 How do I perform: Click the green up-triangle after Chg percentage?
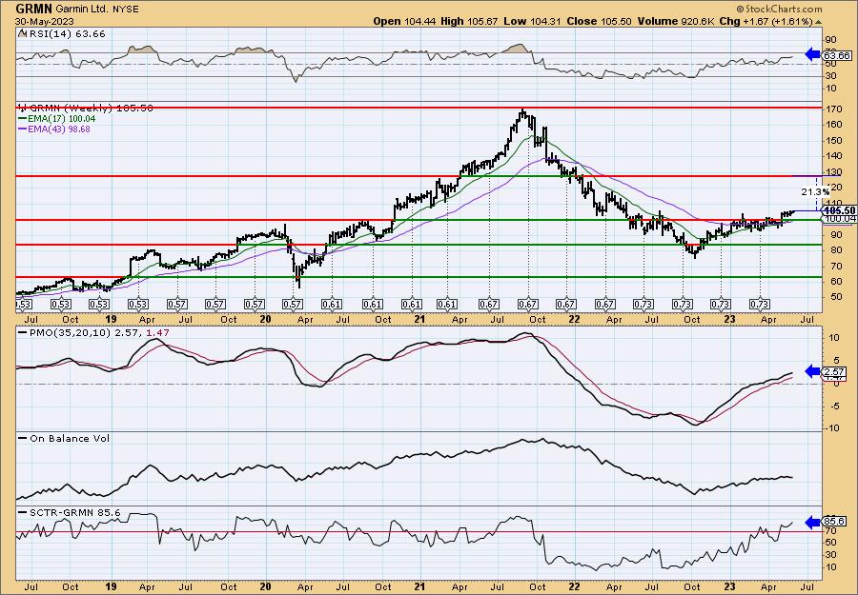(x=819, y=22)
